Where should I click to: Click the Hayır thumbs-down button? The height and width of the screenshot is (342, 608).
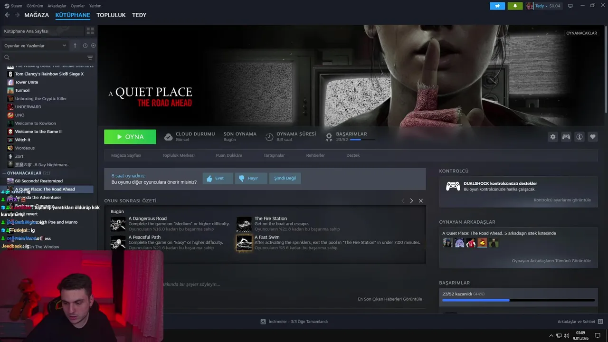[251, 179]
